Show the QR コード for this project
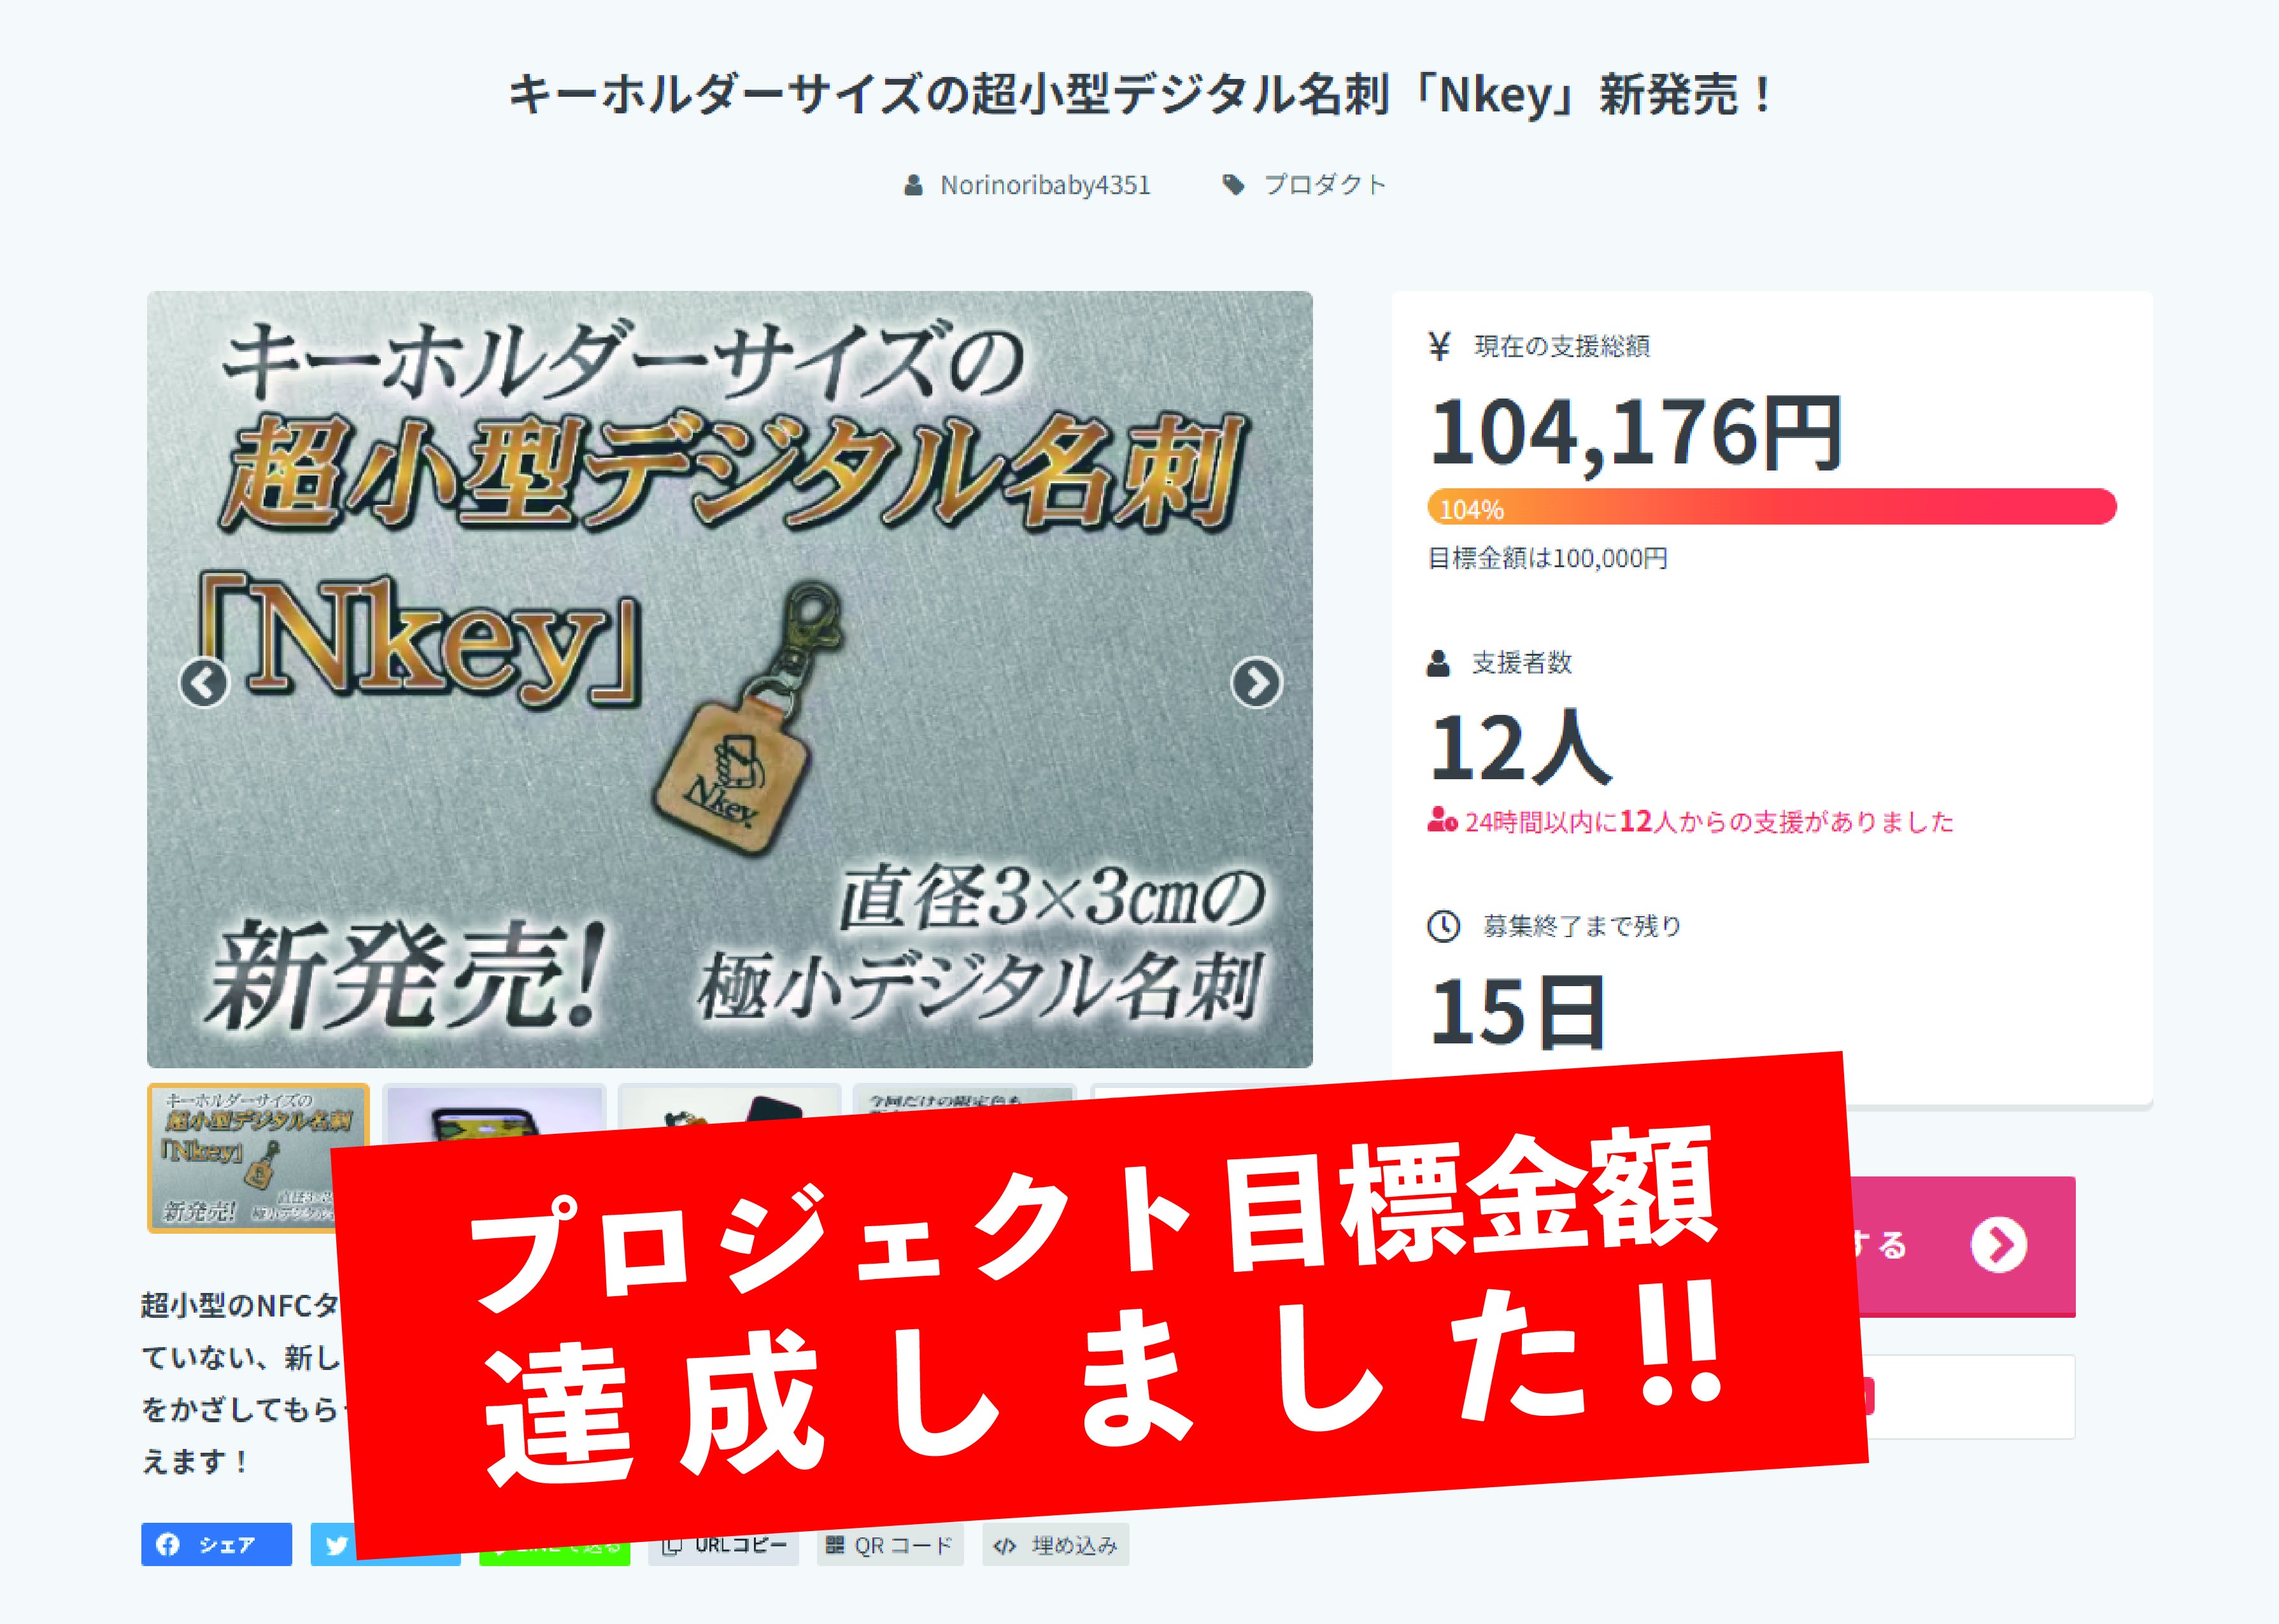 890,1545
